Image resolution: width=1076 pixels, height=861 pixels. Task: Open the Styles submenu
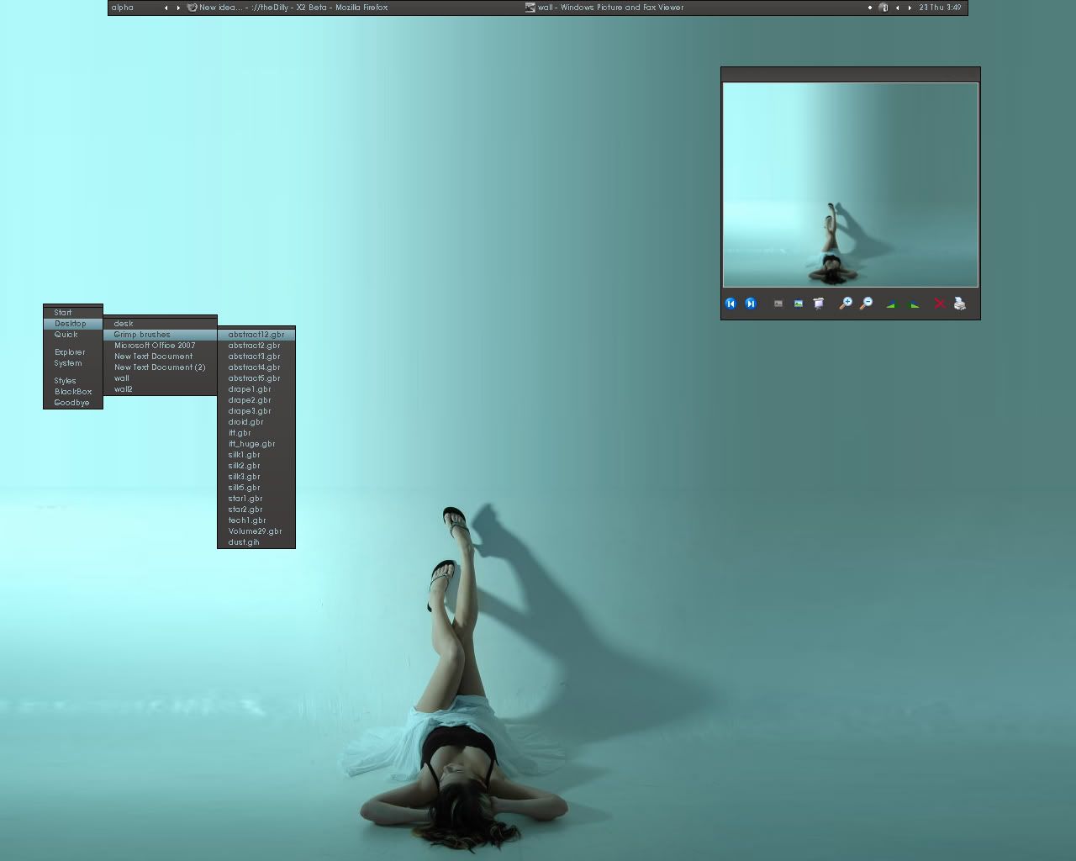(x=73, y=381)
